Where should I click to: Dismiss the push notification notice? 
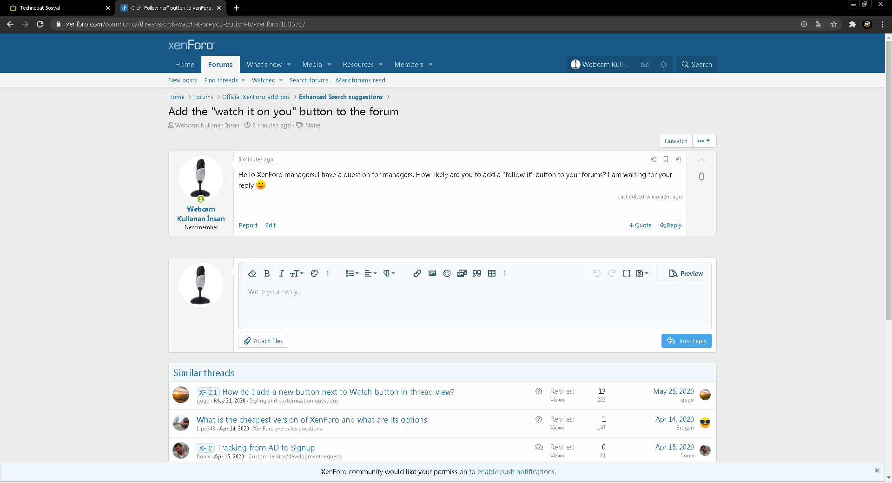point(877,470)
